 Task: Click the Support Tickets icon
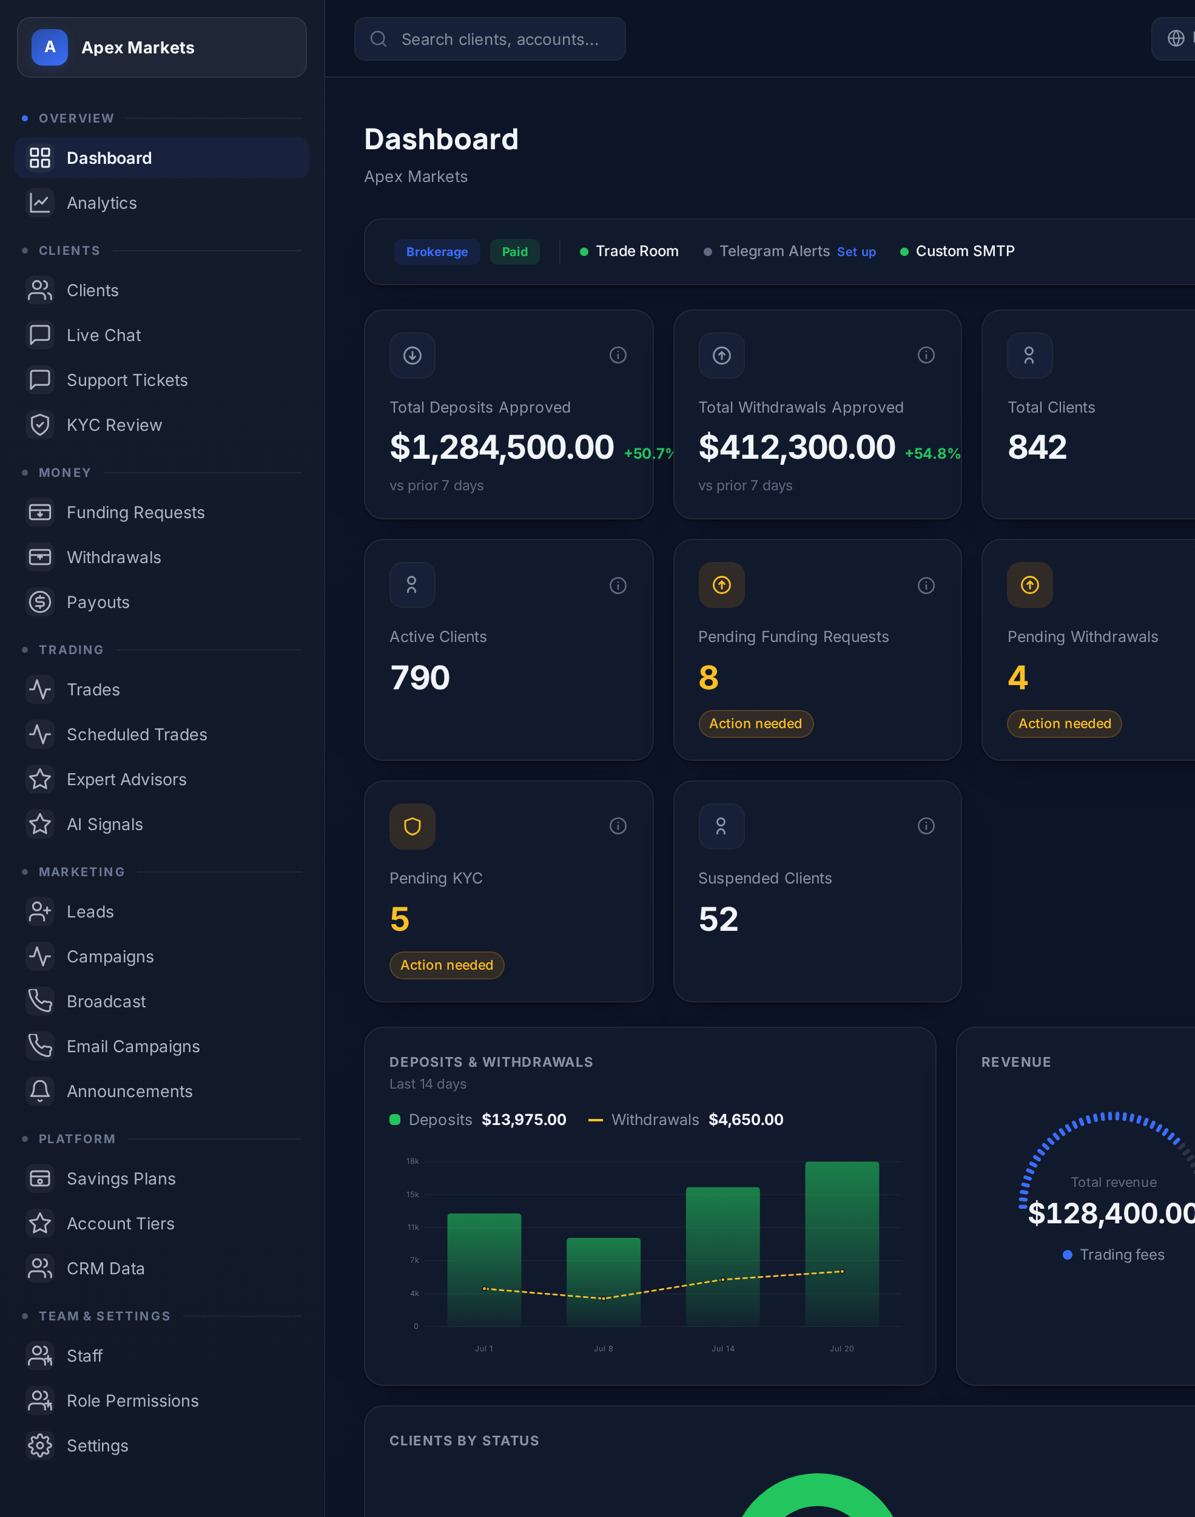(x=40, y=380)
